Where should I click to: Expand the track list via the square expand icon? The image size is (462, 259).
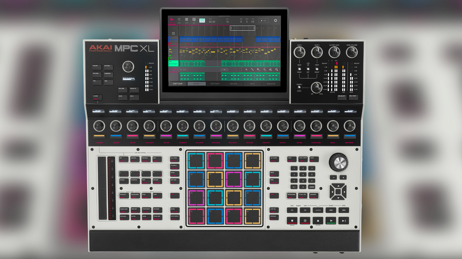click(x=173, y=33)
